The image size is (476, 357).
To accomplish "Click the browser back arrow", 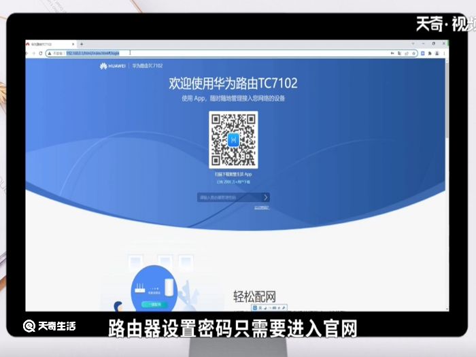I will pos(27,53).
